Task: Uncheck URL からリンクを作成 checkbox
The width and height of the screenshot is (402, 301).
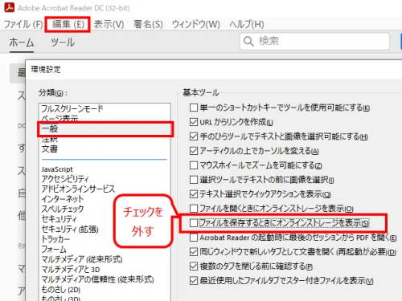Action: coord(194,122)
